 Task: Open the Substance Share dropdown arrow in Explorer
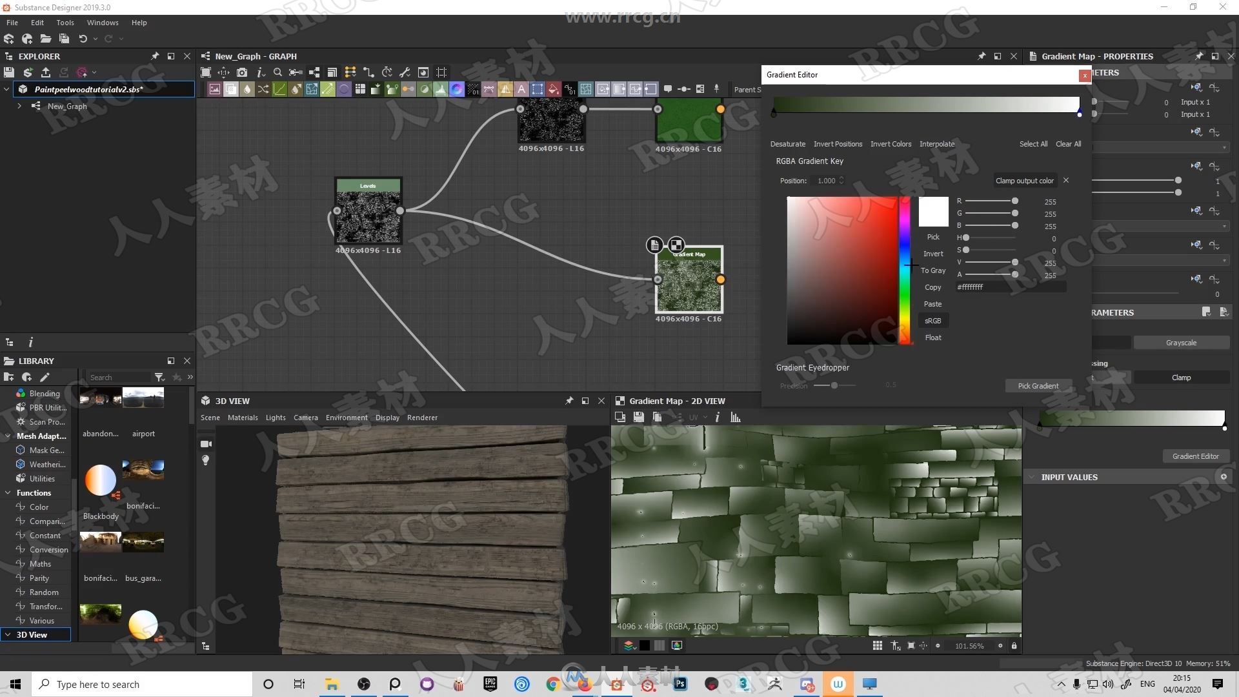pyautogui.click(x=94, y=72)
